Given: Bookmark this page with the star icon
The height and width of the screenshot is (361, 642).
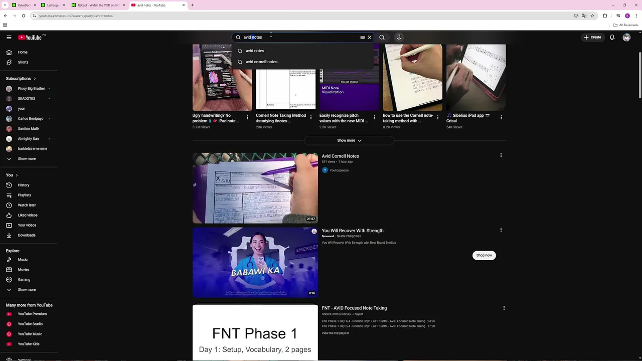Looking at the screenshot, I should [x=592, y=16].
